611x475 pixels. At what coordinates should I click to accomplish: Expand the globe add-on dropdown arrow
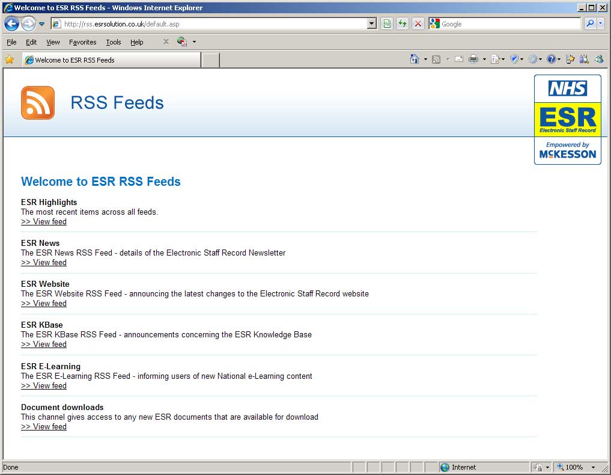[x=194, y=41]
